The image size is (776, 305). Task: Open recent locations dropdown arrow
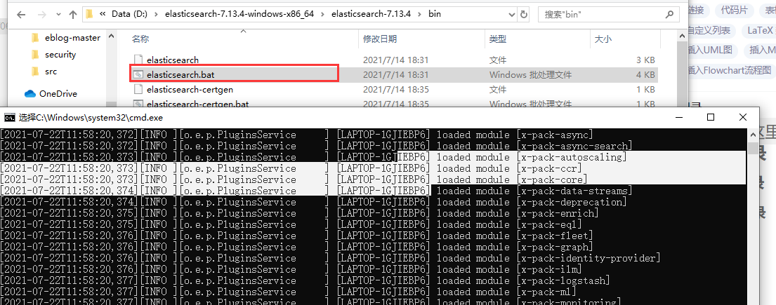(x=58, y=15)
